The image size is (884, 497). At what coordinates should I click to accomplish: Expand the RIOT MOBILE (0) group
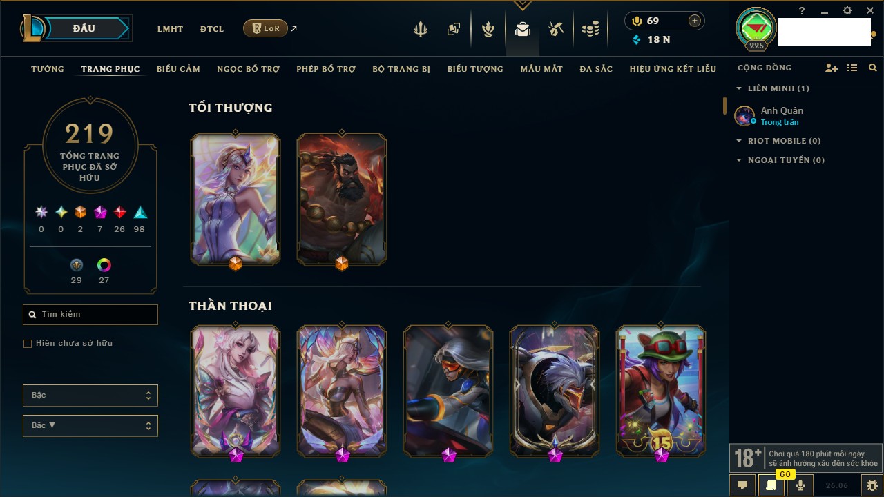[778, 141]
